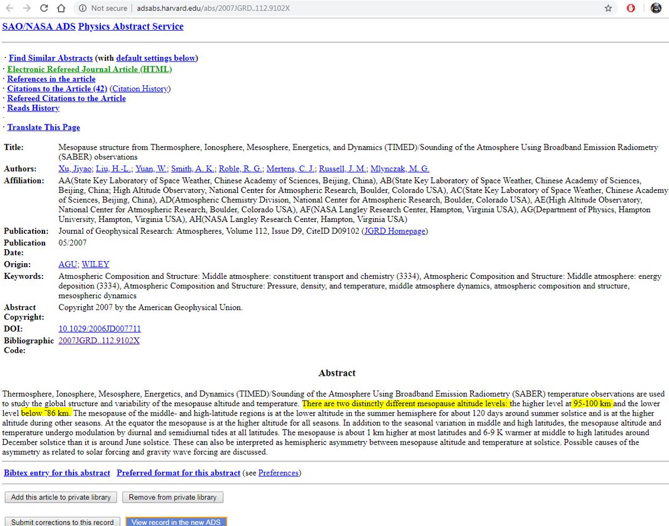Open author Russell, J. M. link
This screenshot has height=526, width=669.
click(343, 168)
